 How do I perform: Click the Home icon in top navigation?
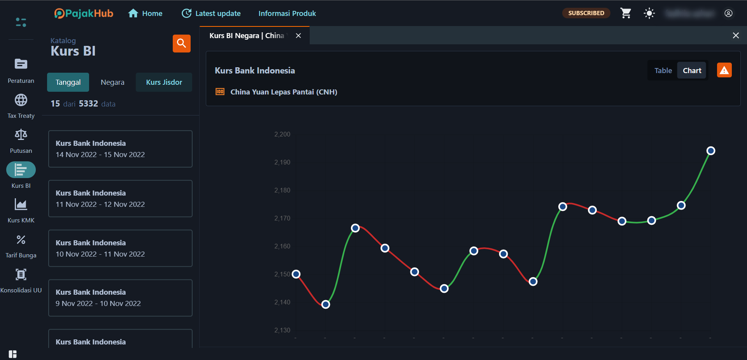pyautogui.click(x=133, y=13)
